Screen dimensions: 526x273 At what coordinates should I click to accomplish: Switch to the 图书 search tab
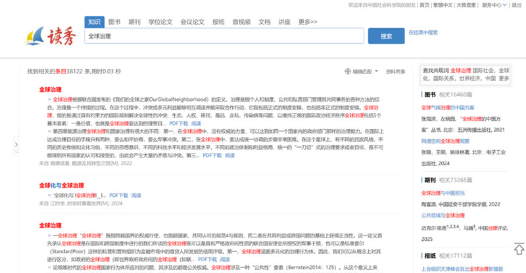tap(114, 21)
